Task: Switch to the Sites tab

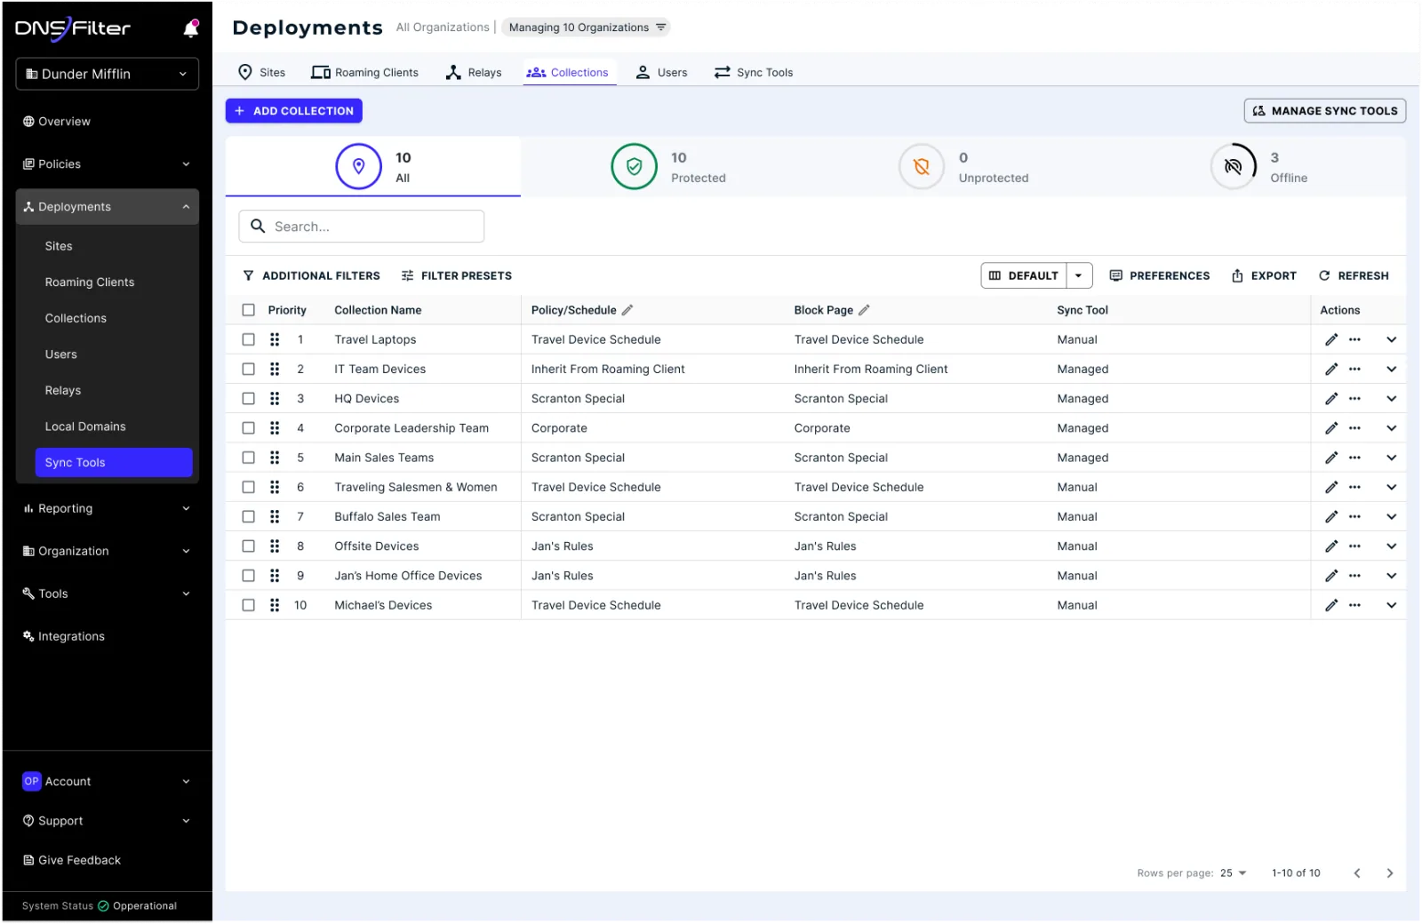Action: pos(262,73)
